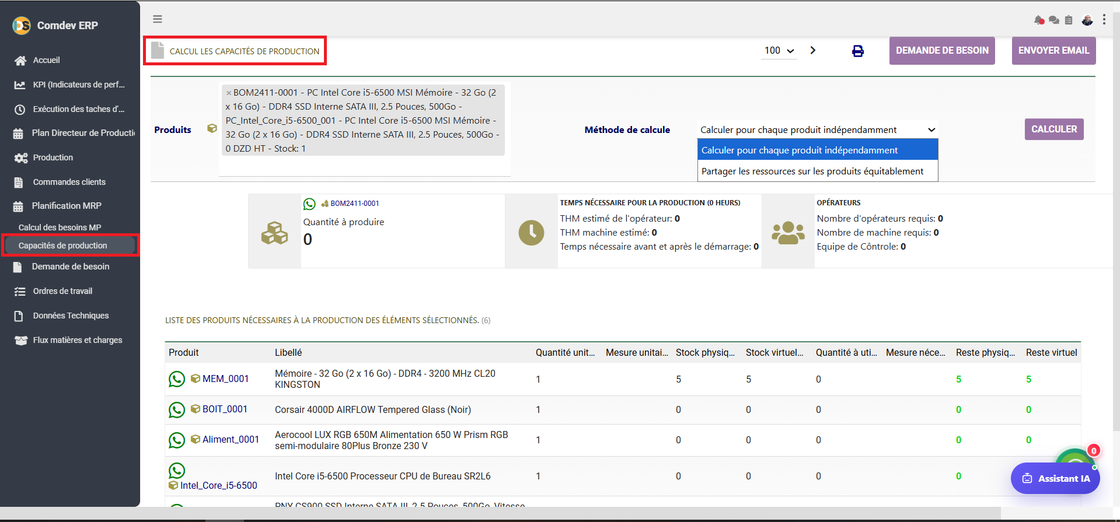Viewport: 1120px width, 522px height.
Task: Click the Comdev ERP logo
Action: pos(22,25)
